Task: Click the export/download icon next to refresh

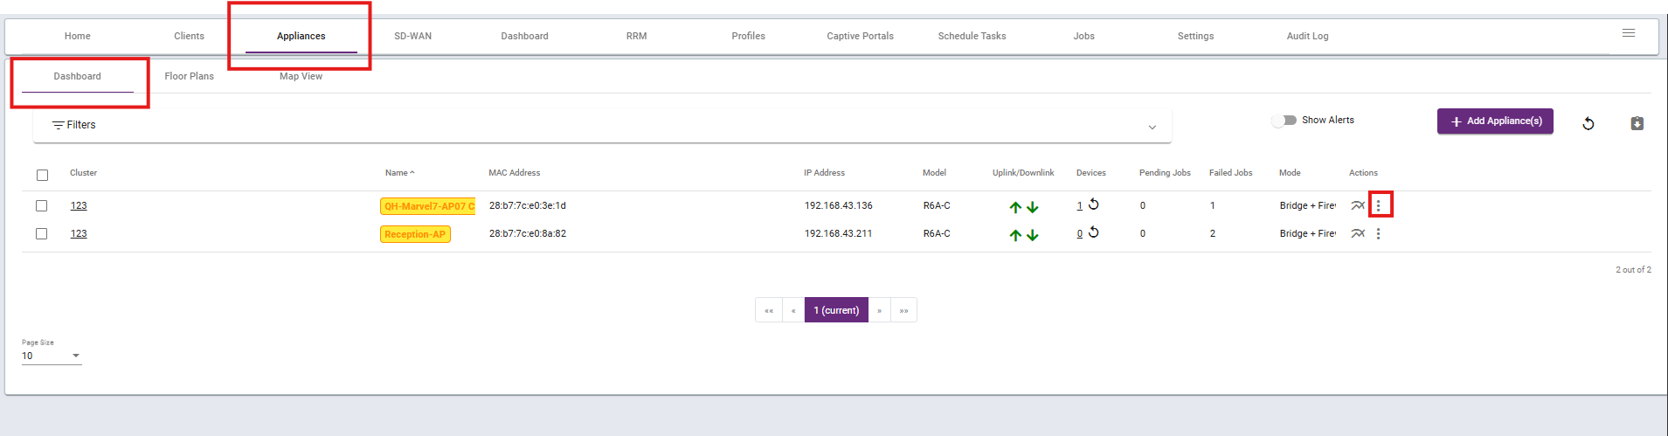Action: pos(1637,123)
